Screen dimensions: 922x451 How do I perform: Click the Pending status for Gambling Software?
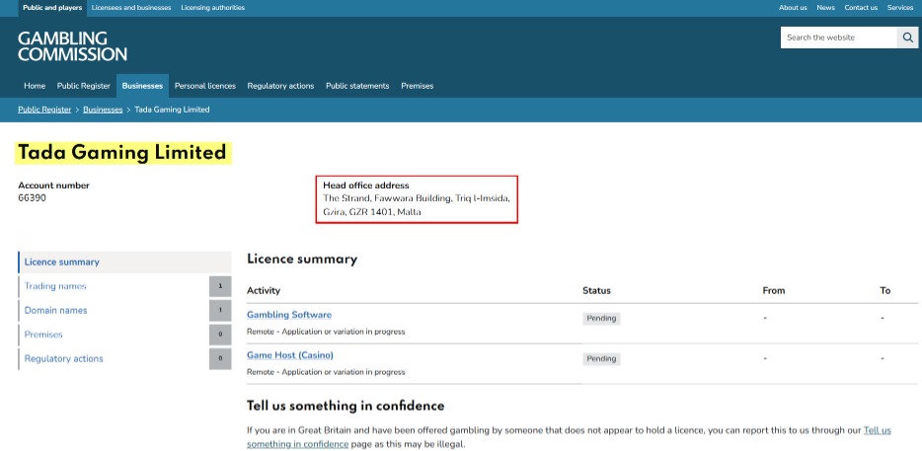coord(601,319)
